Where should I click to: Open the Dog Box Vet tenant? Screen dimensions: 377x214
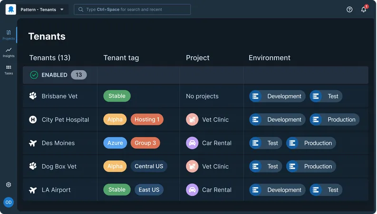pos(59,166)
